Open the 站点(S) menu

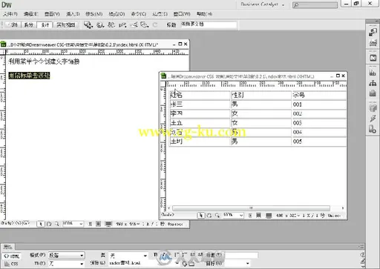[x=160, y=14]
